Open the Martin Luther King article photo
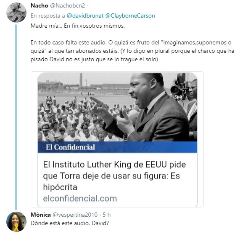 pyautogui.click(x=117, y=107)
